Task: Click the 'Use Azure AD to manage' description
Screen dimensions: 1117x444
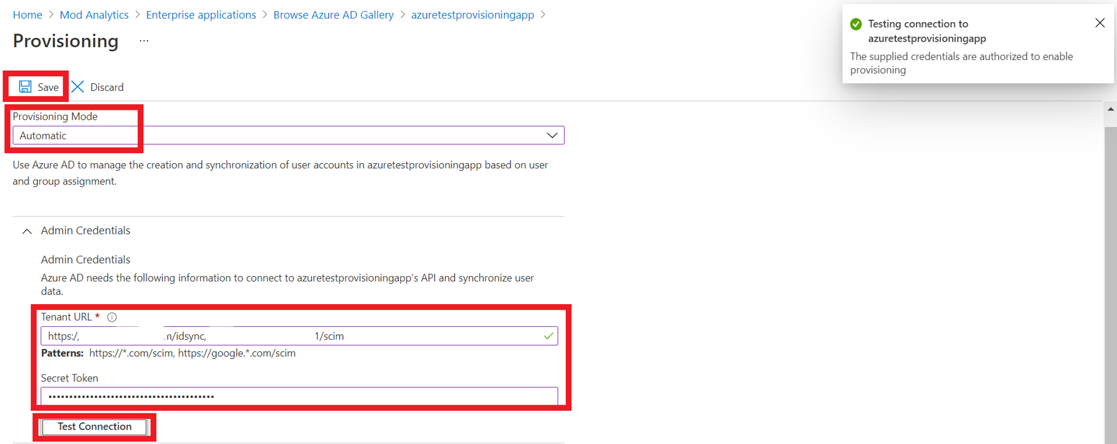Action: 280,173
